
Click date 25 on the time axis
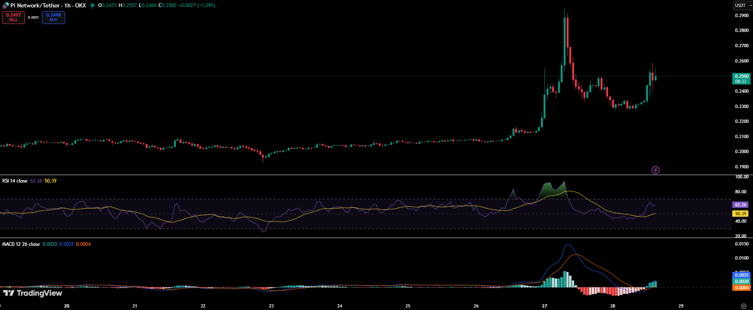[408, 306]
